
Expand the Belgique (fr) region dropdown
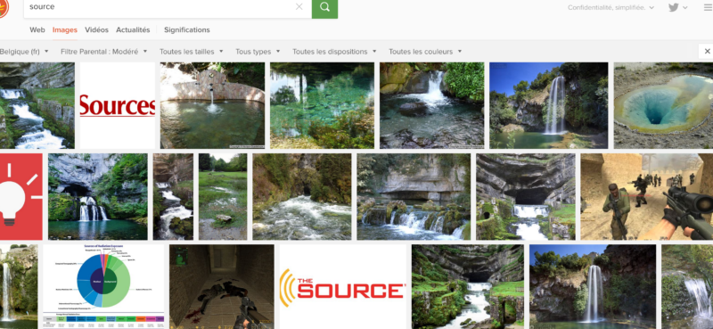[25, 52]
